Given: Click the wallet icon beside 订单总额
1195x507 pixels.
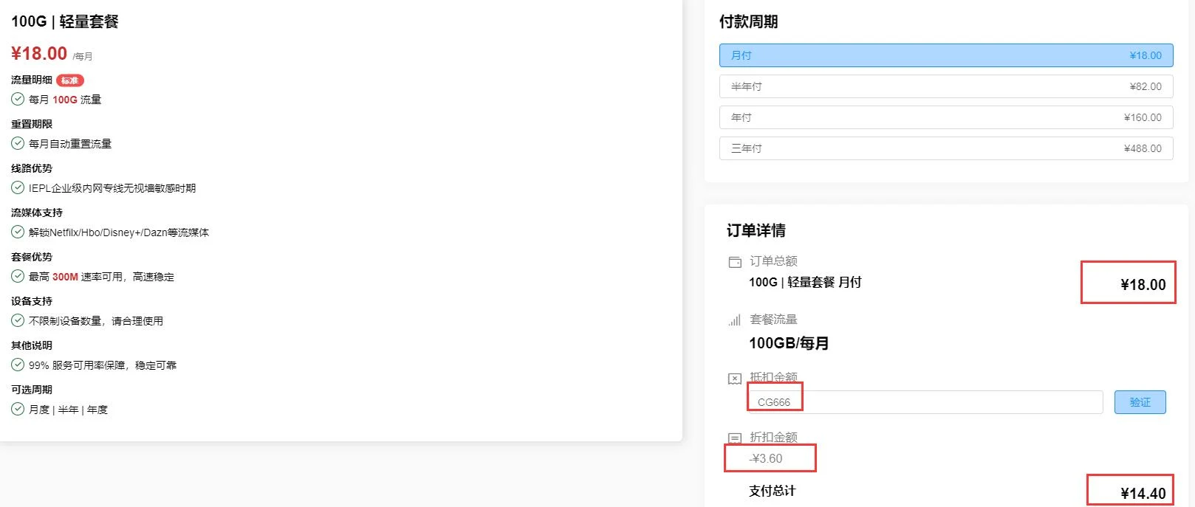Looking at the screenshot, I should pyautogui.click(x=735, y=262).
